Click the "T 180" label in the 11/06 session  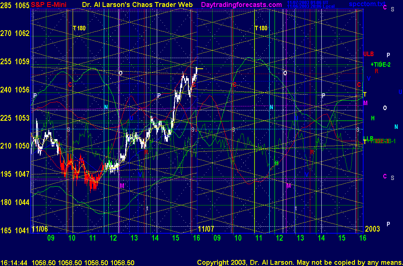79,28
